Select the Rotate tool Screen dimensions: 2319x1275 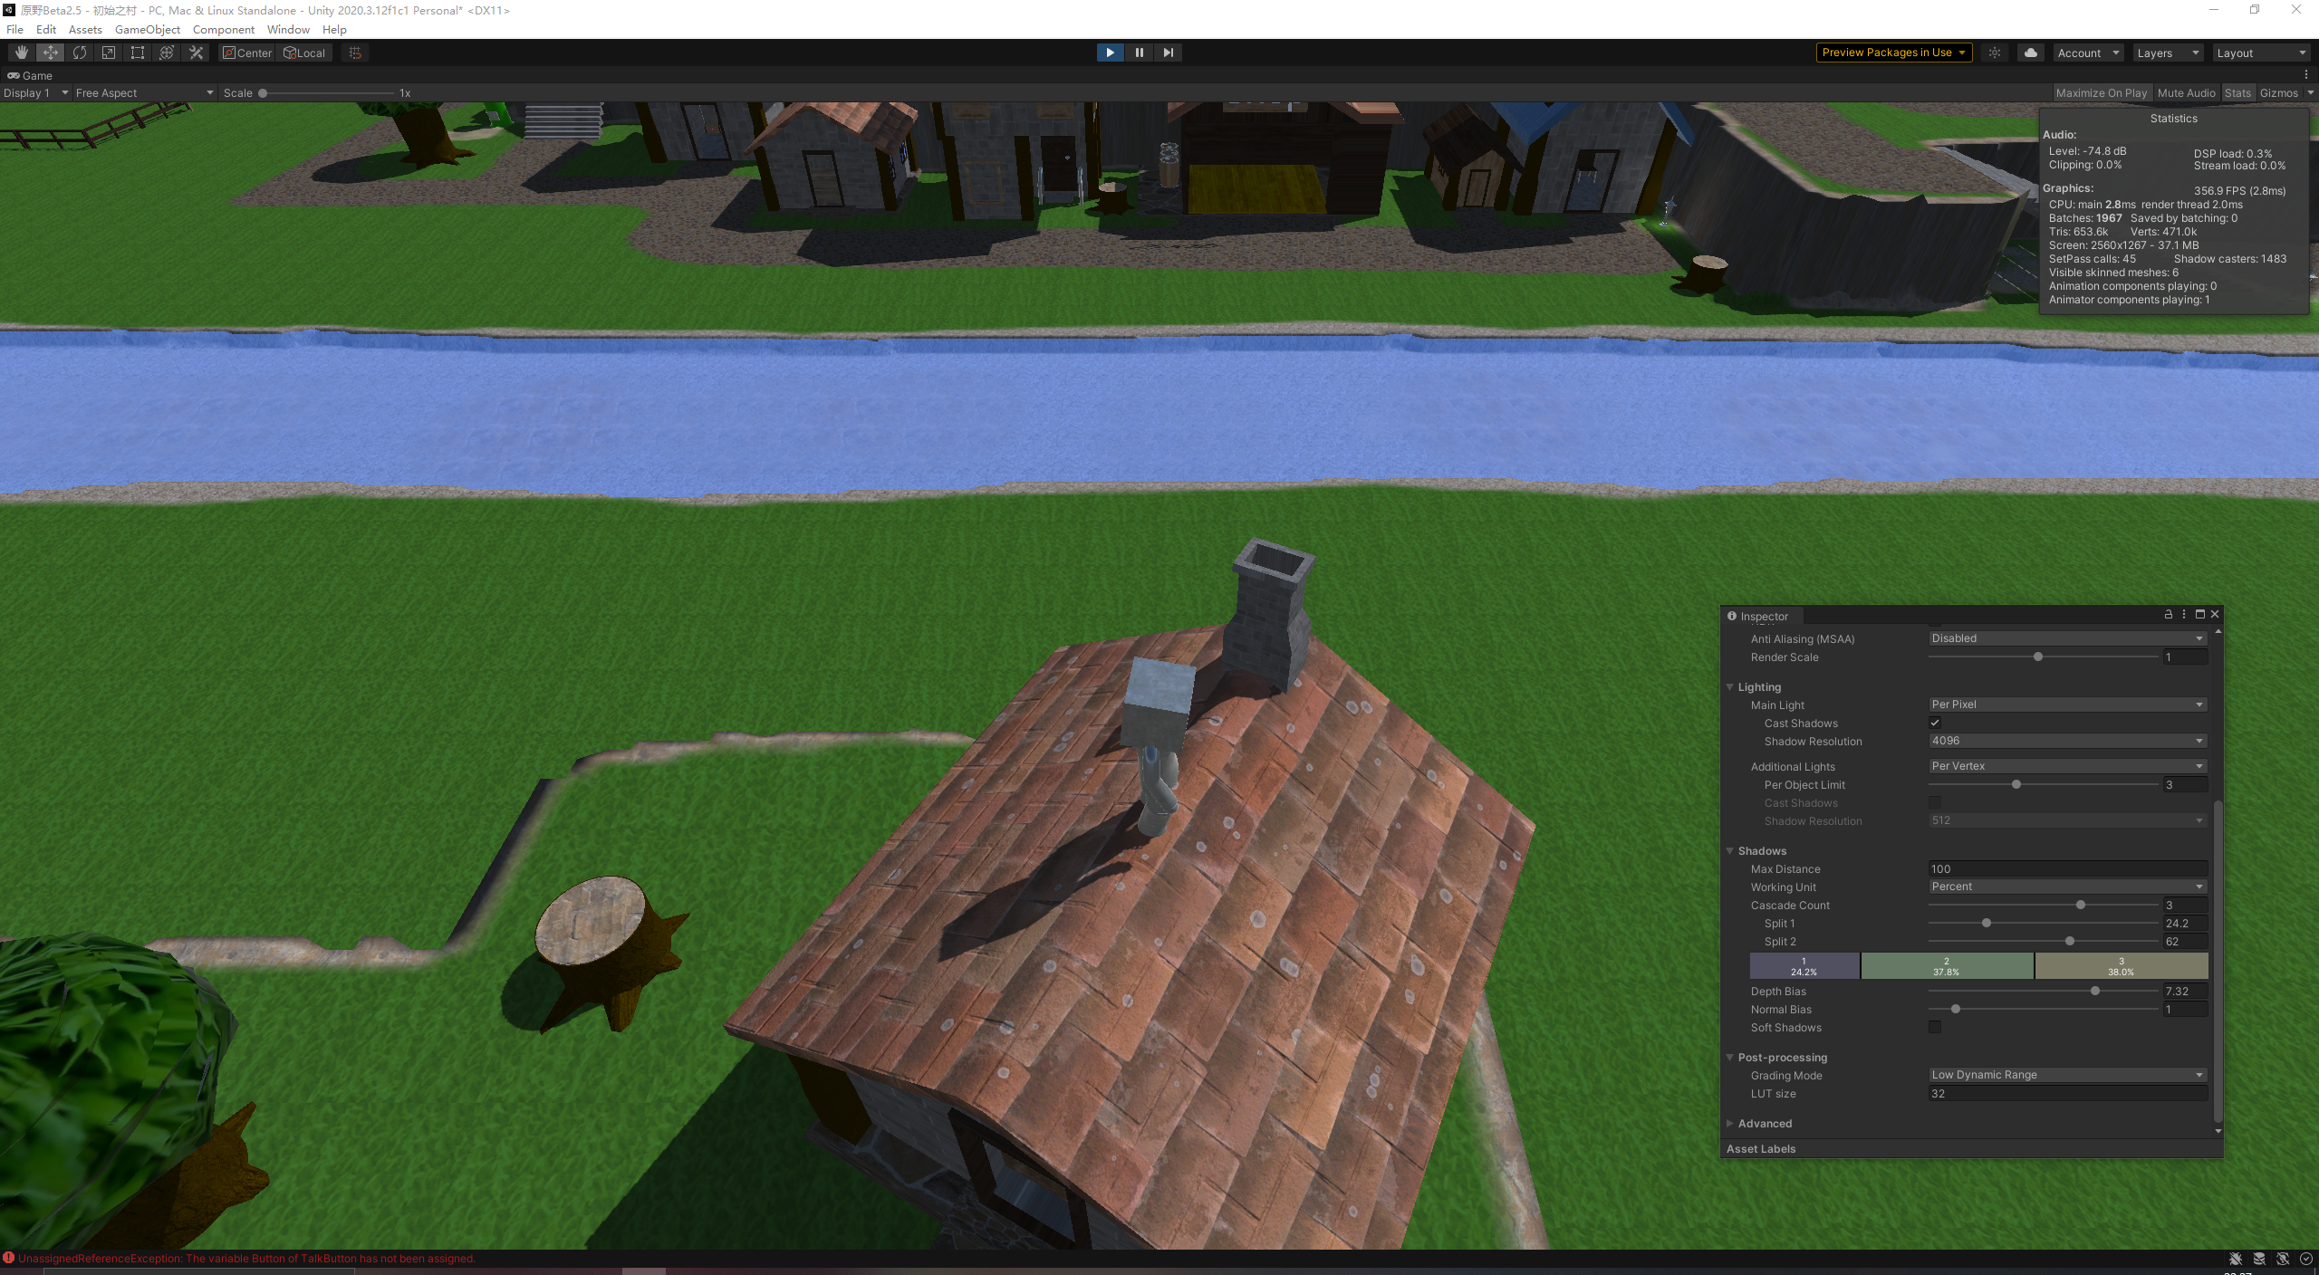pos(80,53)
